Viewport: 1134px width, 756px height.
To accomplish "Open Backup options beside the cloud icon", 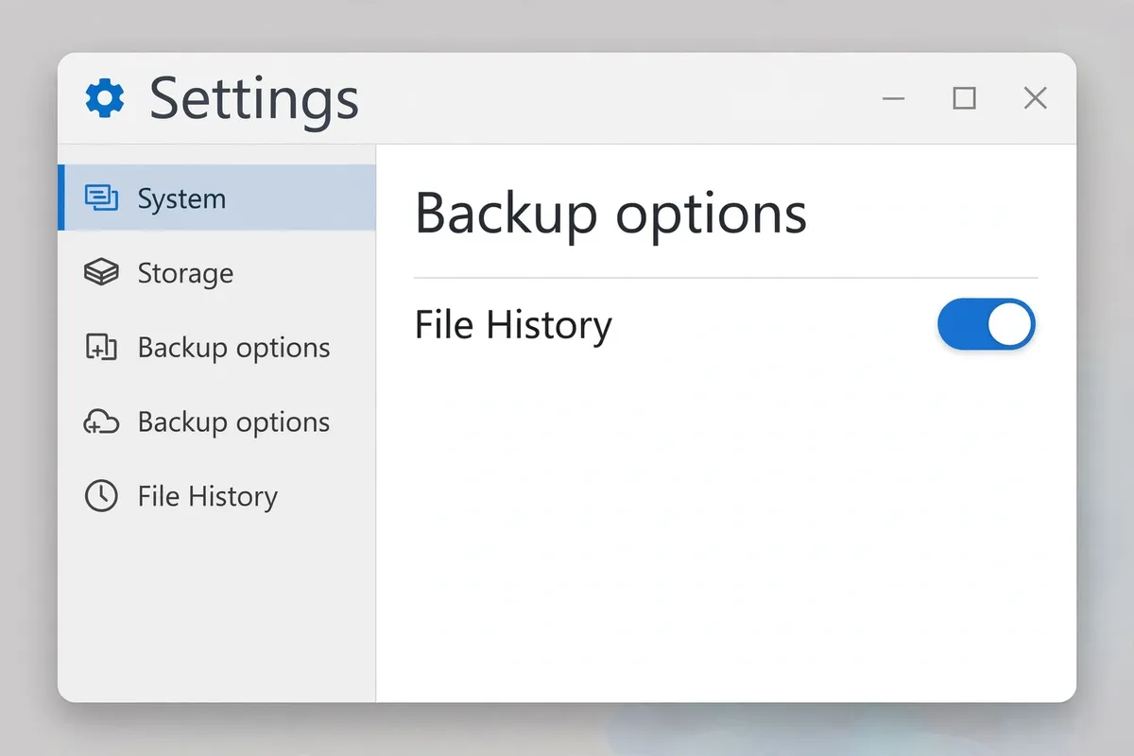I will 217,422.
